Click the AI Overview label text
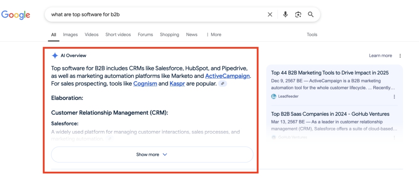Viewport: 419px width, 182px height. pos(74,56)
